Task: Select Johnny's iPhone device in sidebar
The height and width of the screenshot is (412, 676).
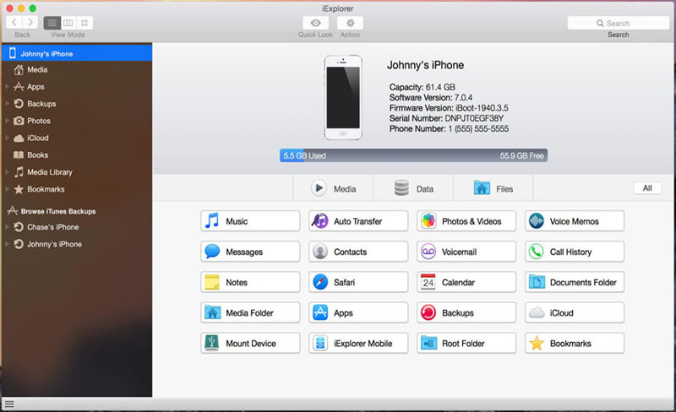Action: click(77, 53)
